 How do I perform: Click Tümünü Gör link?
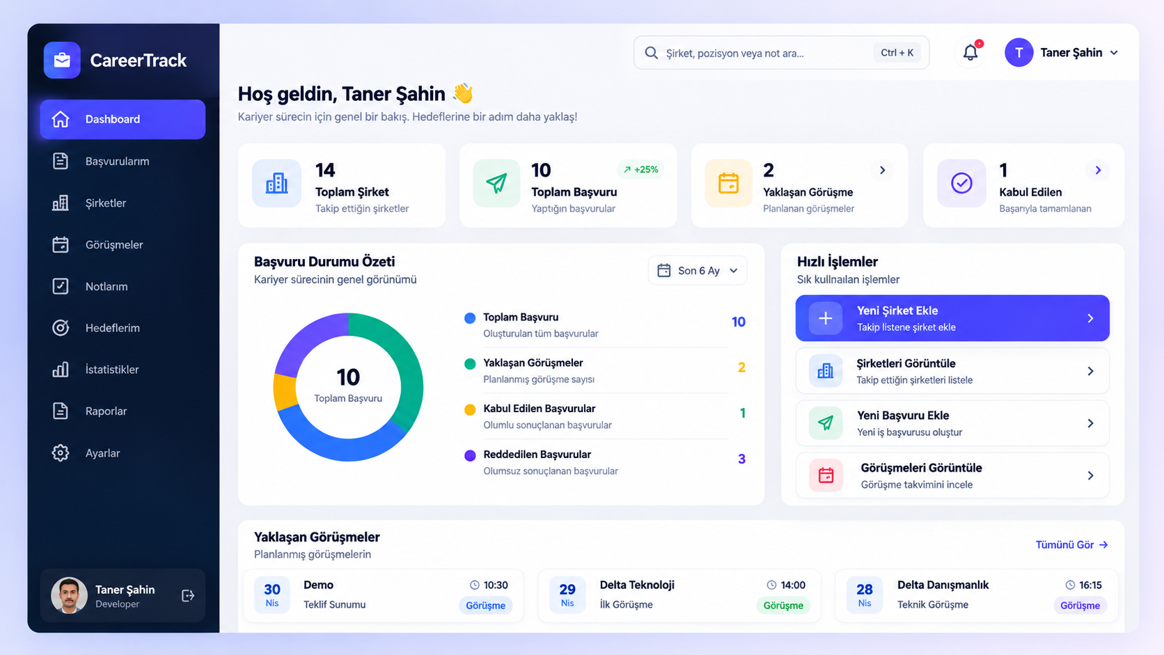pyautogui.click(x=1071, y=545)
